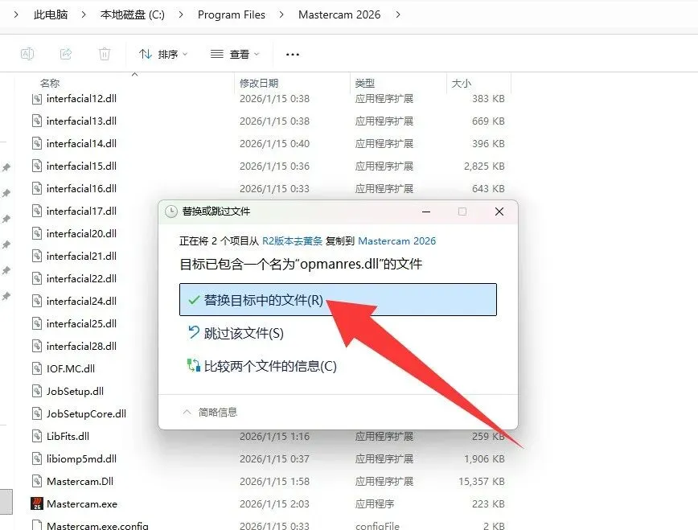Viewport: 698px width, 530px height.
Task: Close the 替换或跳过文件 dialog
Action: tap(499, 212)
